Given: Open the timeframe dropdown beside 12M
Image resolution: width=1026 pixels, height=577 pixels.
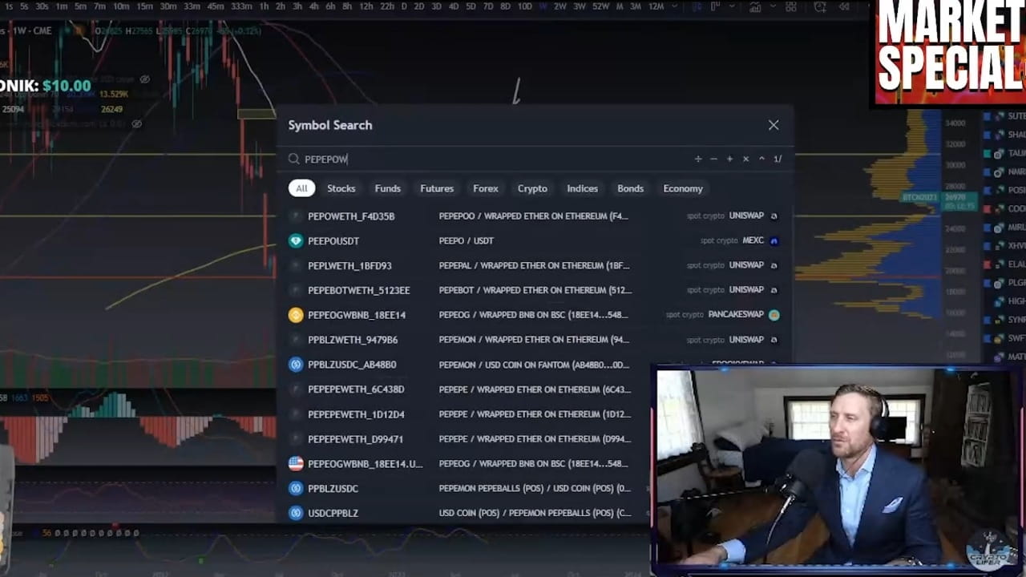Looking at the screenshot, I should [x=673, y=7].
